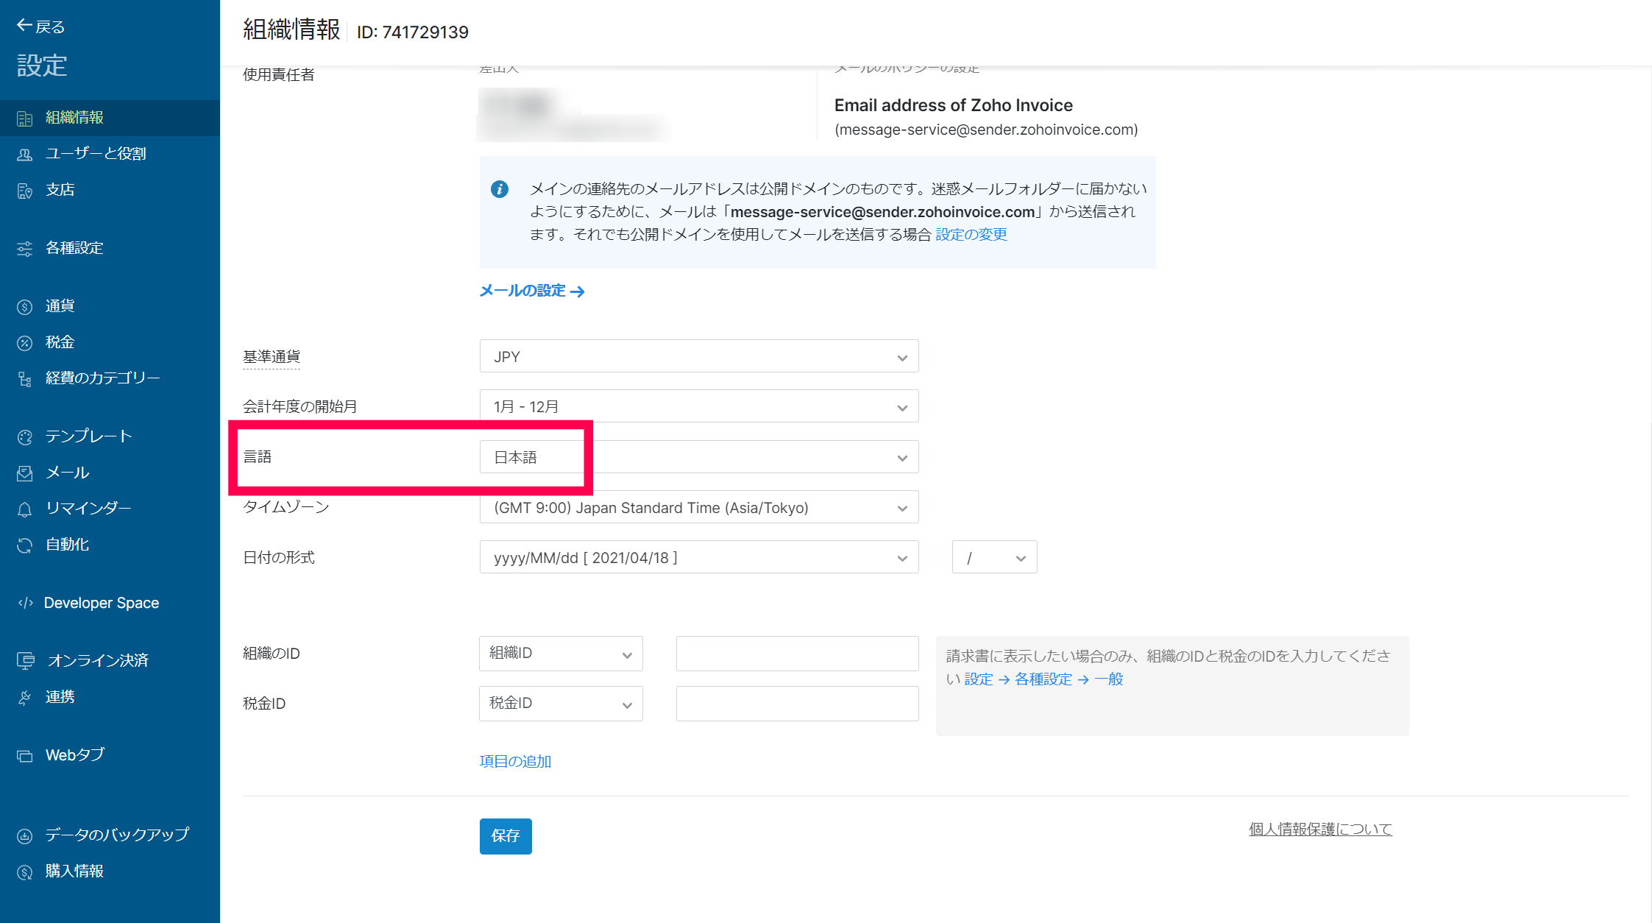Open the メールの設定 link
Viewport: 1652px width, 923px height.
point(531,291)
